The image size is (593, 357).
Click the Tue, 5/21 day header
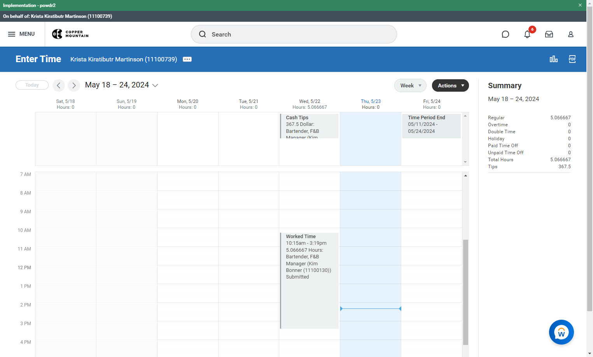pyautogui.click(x=248, y=104)
